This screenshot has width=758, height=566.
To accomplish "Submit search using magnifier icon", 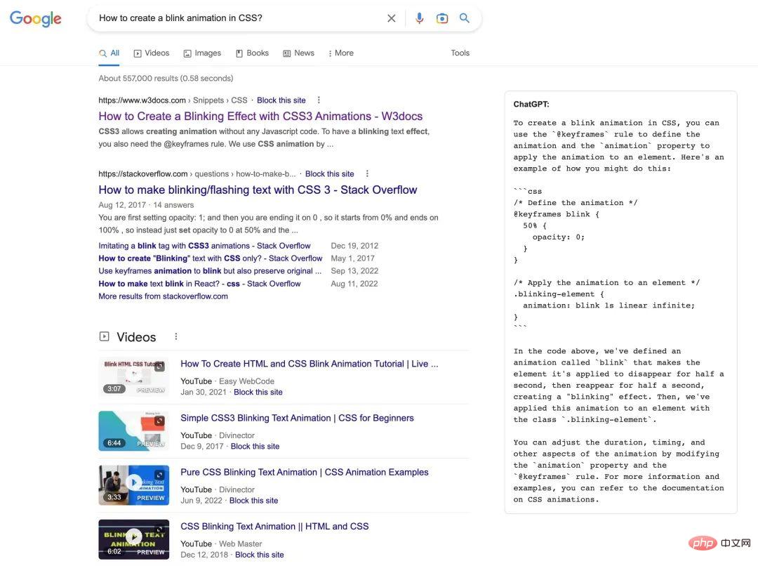I will pos(465,18).
